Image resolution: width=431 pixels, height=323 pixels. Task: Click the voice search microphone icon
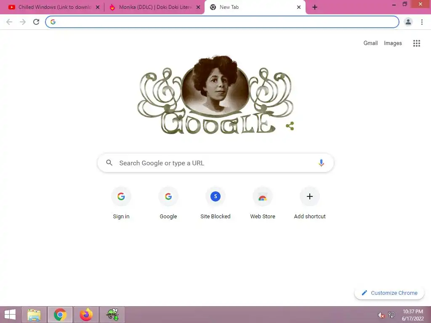click(x=321, y=163)
